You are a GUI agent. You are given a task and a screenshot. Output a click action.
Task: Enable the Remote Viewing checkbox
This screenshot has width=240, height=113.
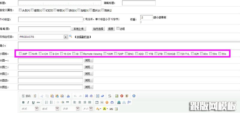81,54
